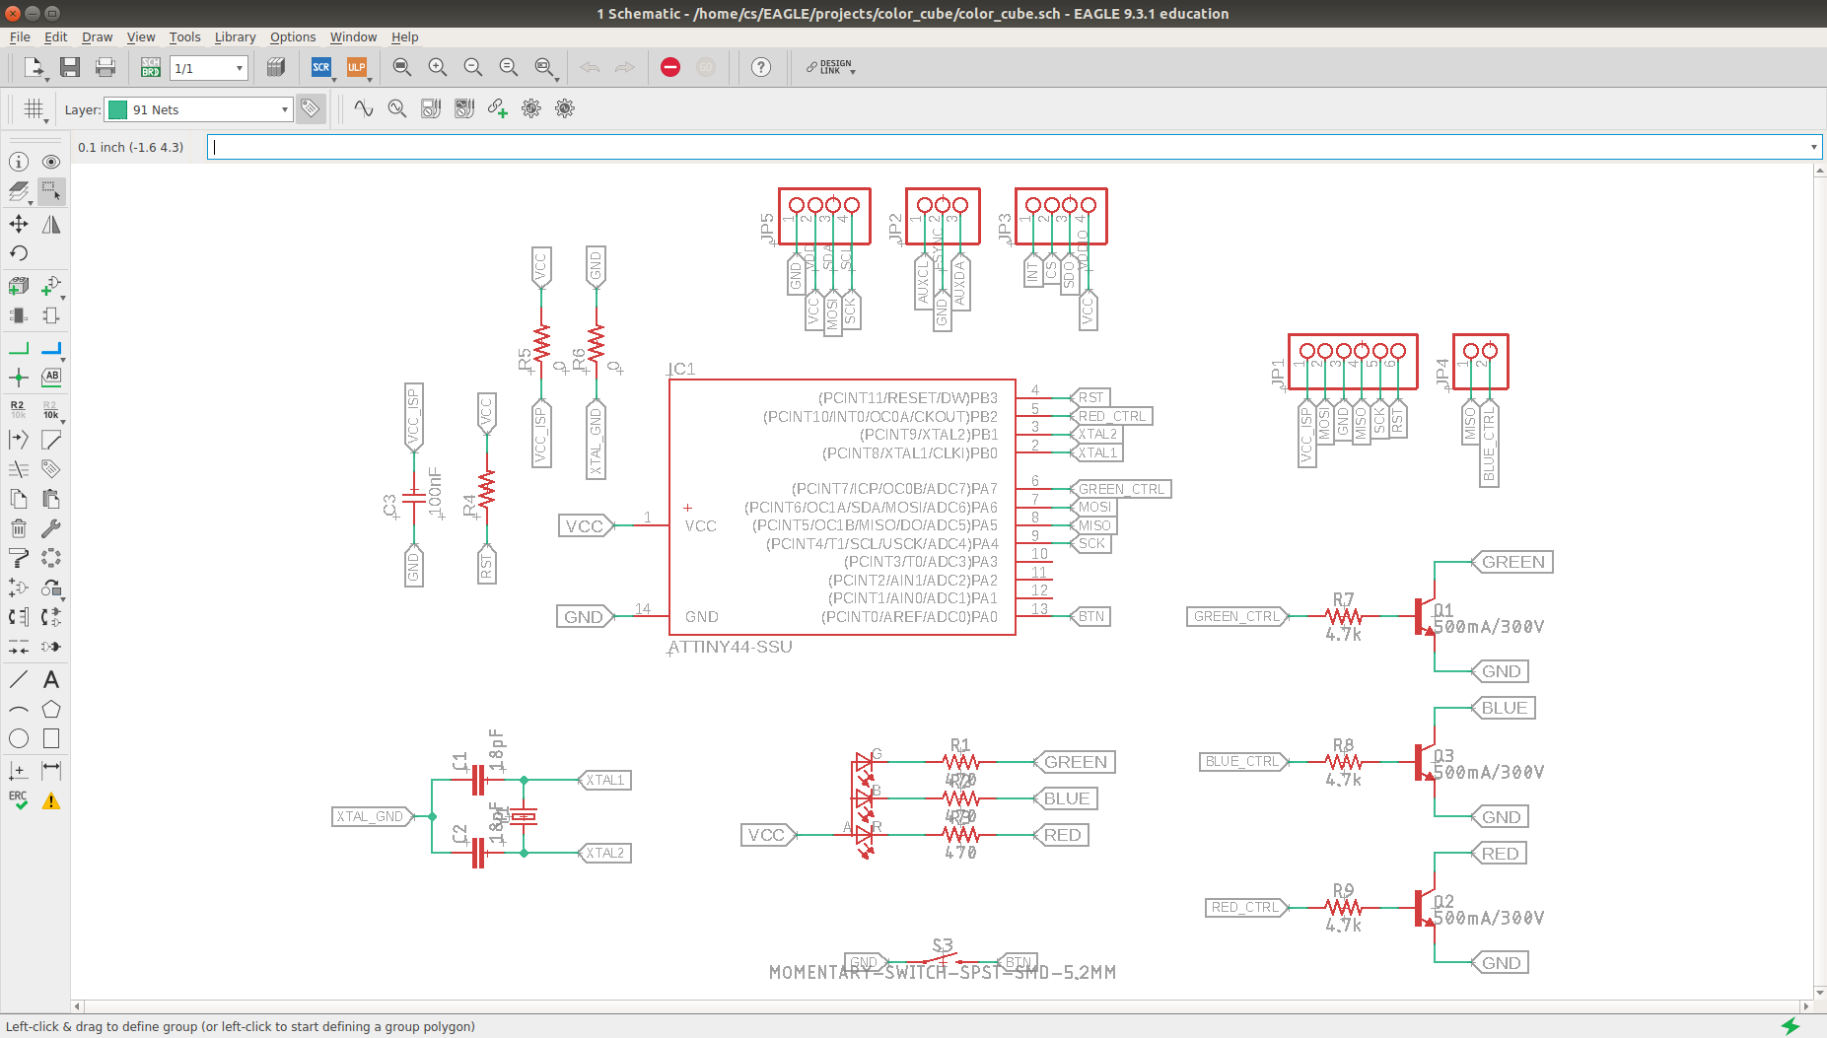Open the sheet selector showing 1/1

point(209,68)
